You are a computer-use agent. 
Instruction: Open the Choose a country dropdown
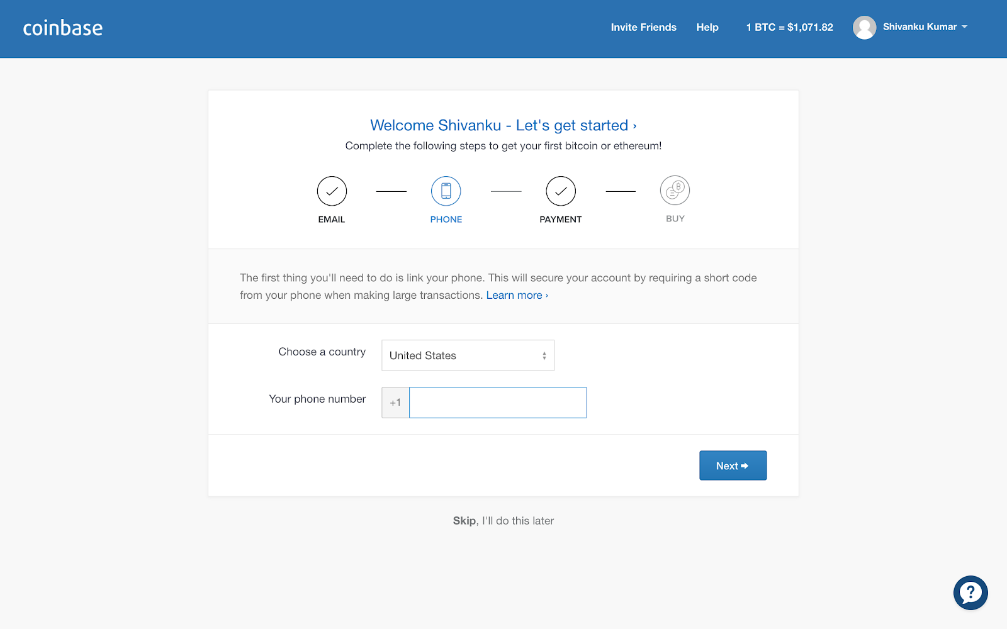(468, 355)
